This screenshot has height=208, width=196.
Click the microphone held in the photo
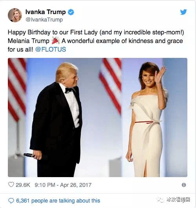coord(29,155)
